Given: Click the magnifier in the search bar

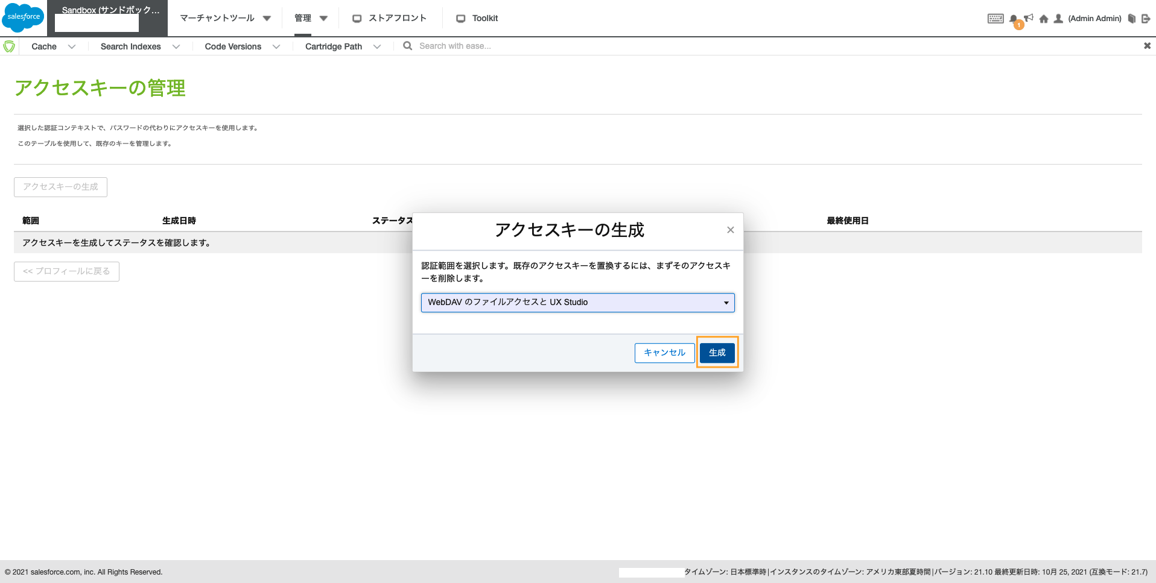Looking at the screenshot, I should point(407,46).
